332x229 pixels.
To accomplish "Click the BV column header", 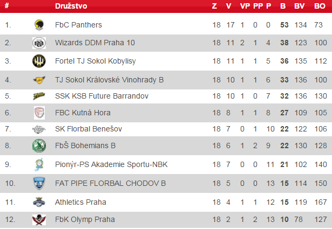I will pyautogui.click(x=300, y=6).
